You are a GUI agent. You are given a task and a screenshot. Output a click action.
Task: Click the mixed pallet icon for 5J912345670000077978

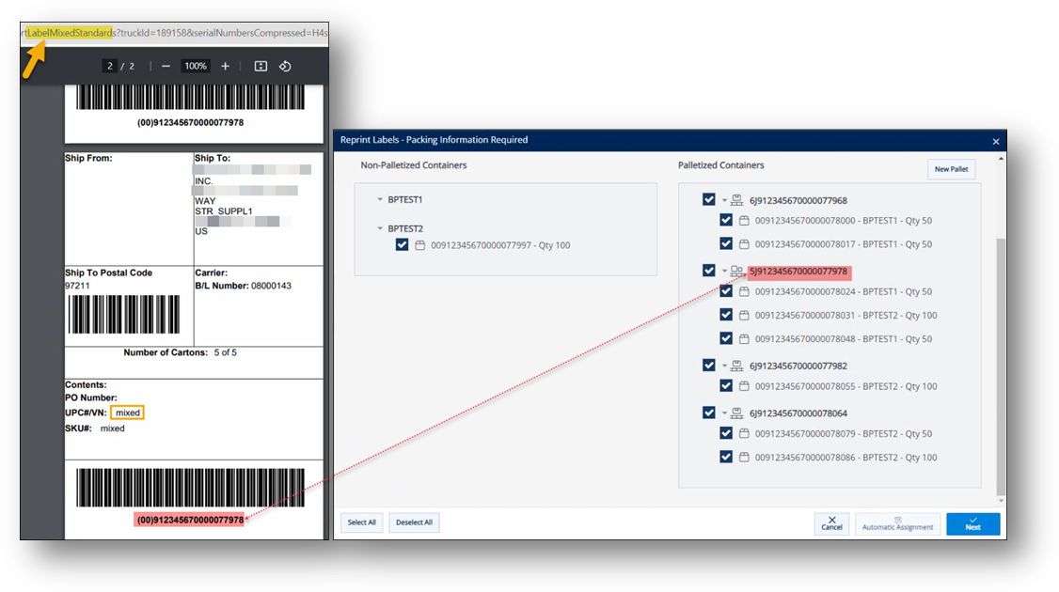coord(737,272)
